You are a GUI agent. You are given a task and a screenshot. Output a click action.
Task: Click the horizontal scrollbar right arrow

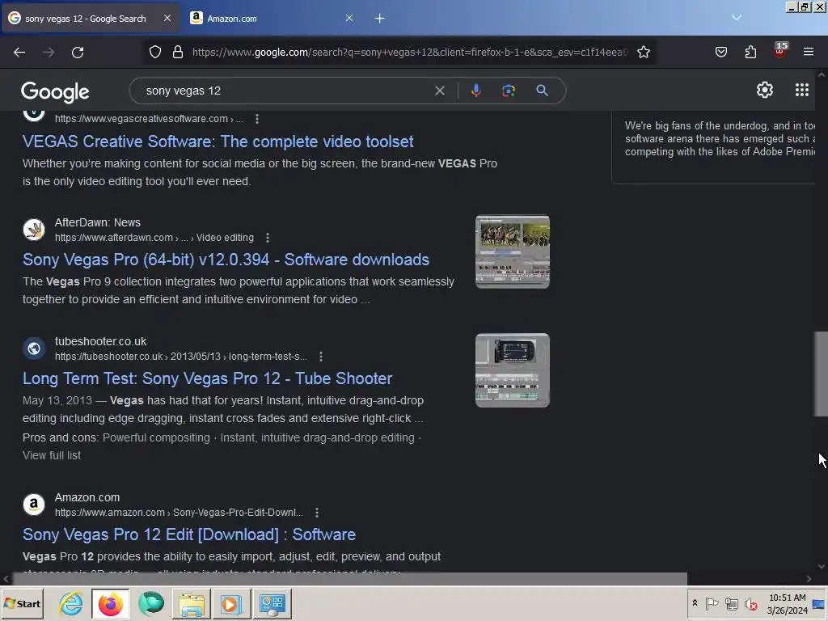[x=809, y=579]
